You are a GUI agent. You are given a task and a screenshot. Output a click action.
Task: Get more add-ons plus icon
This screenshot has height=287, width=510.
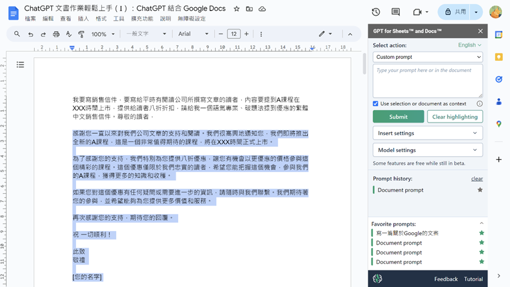pyautogui.click(x=499, y=160)
